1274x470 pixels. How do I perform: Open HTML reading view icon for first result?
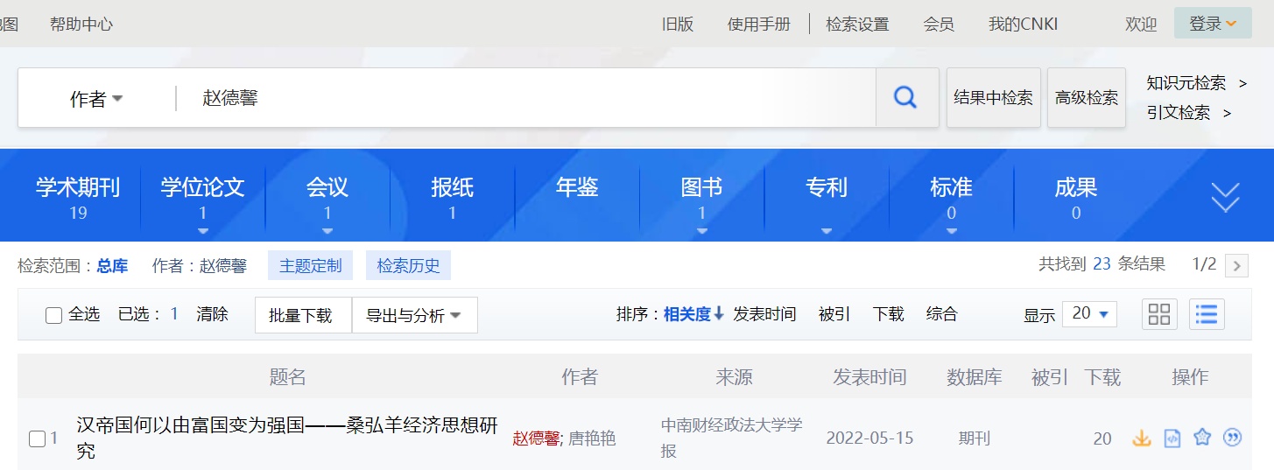(x=1172, y=438)
